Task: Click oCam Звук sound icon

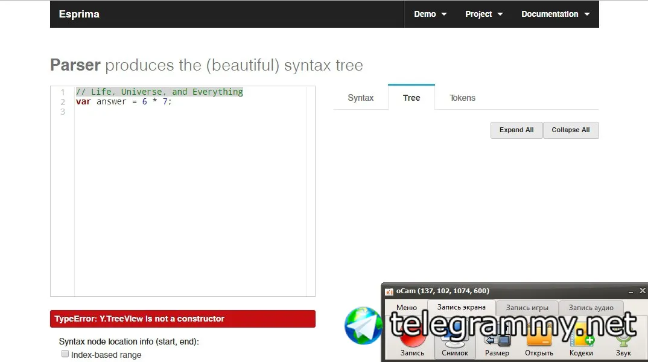Action: click(x=623, y=339)
